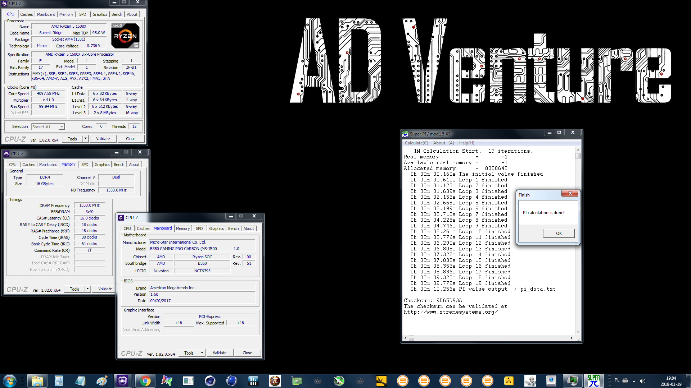Open the green monitor graph taskbar icon
Image resolution: width=691 pixels, height=388 pixels.
click(x=572, y=381)
